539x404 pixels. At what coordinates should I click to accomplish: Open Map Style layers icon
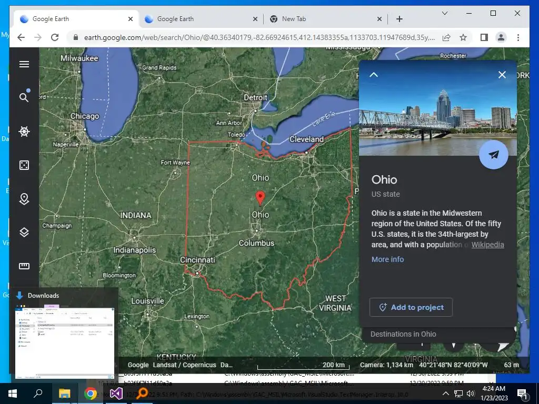point(24,233)
